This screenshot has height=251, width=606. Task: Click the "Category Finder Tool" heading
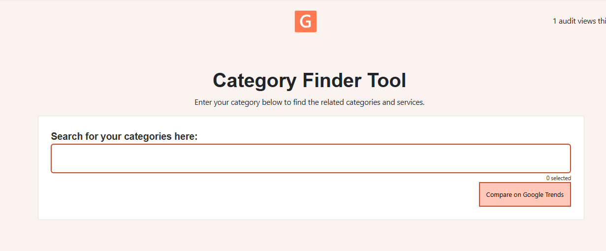pyautogui.click(x=309, y=81)
